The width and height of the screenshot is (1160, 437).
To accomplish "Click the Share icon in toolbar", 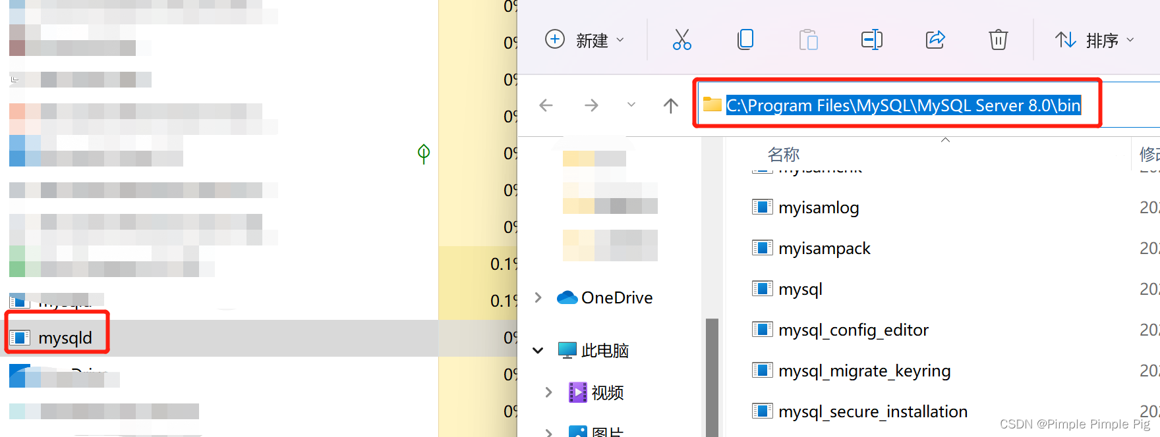I will click(x=935, y=39).
